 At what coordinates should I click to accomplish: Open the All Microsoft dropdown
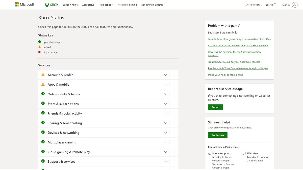254,5
